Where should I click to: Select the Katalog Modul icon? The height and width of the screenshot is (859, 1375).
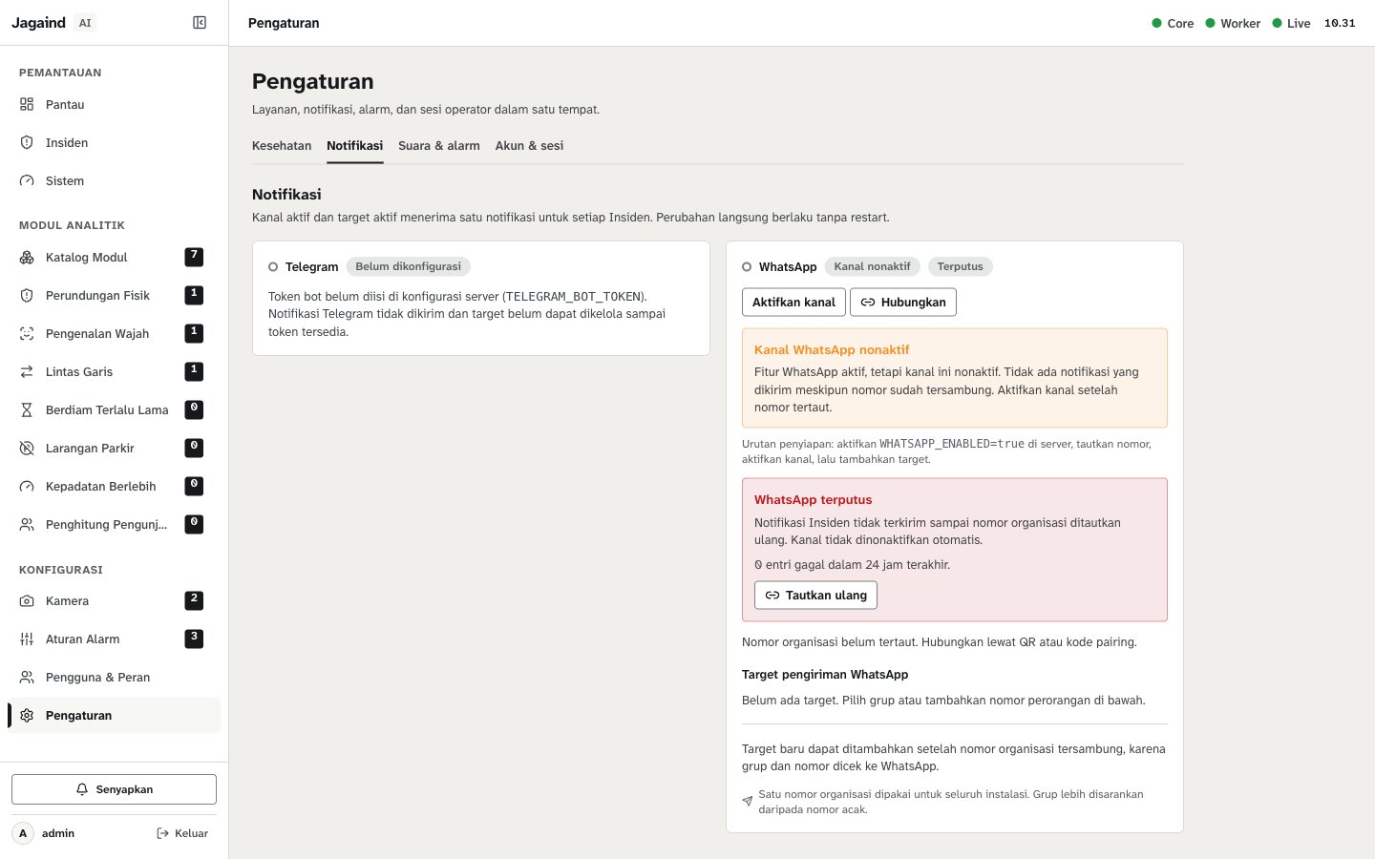point(27,257)
